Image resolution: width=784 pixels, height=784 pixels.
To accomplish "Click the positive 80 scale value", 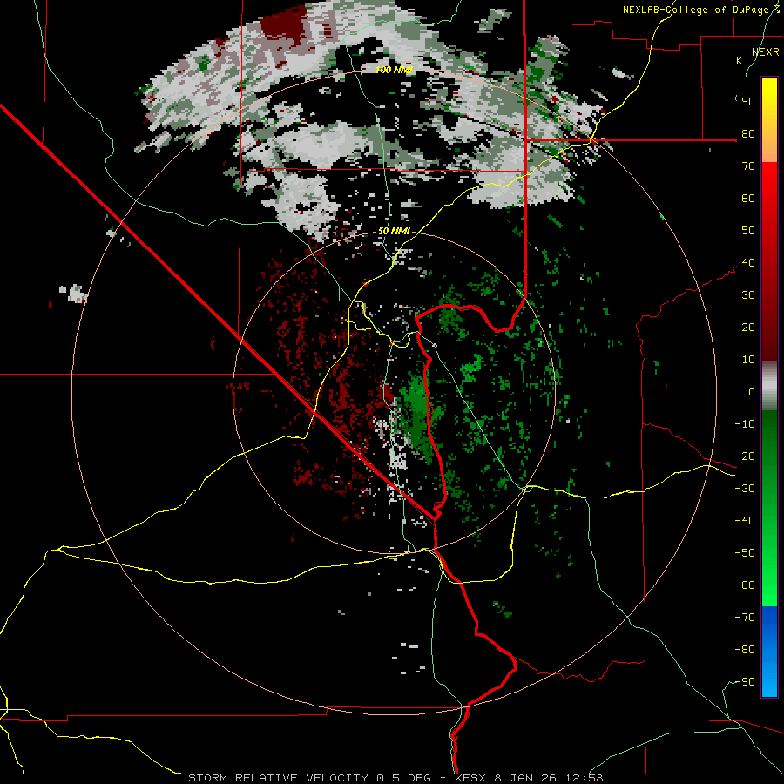I will 748,134.
